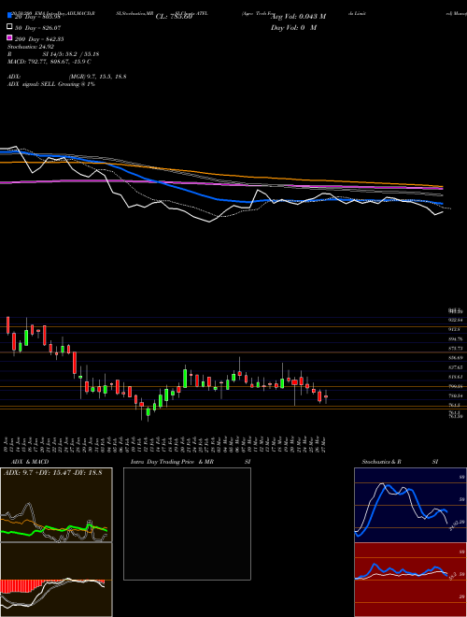Click the ADX +DY -DY readout in the ADX panel
The width and height of the screenshot is (467, 617).
pyautogui.click(x=52, y=473)
